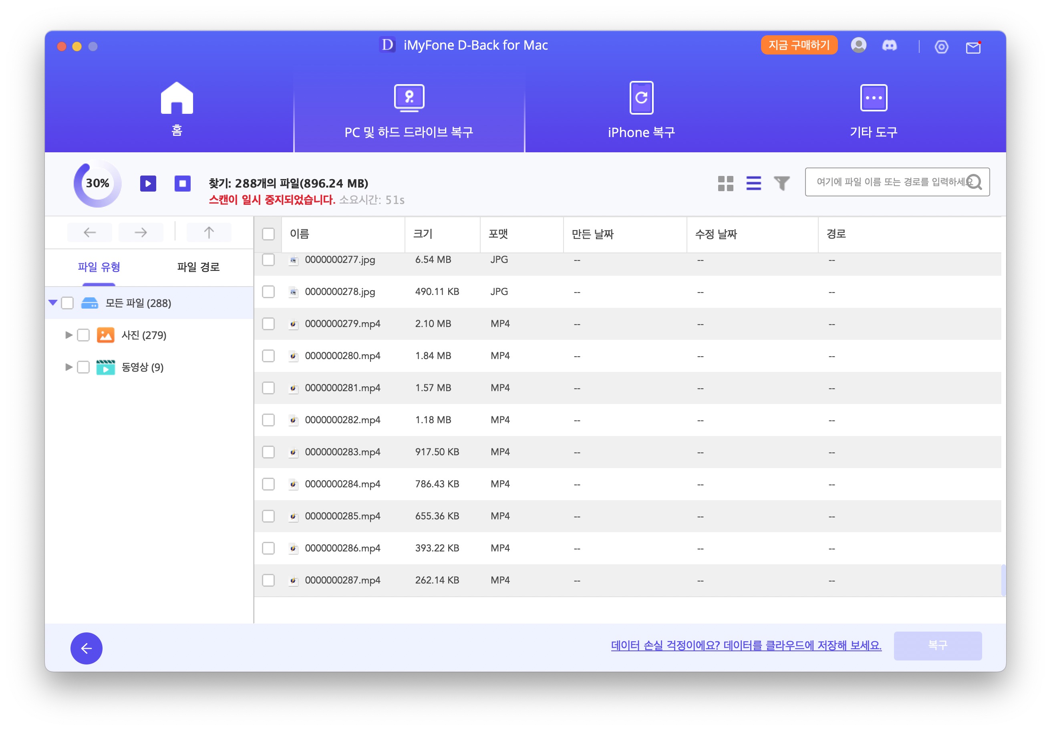Open the cloud data backup link

tap(746, 645)
